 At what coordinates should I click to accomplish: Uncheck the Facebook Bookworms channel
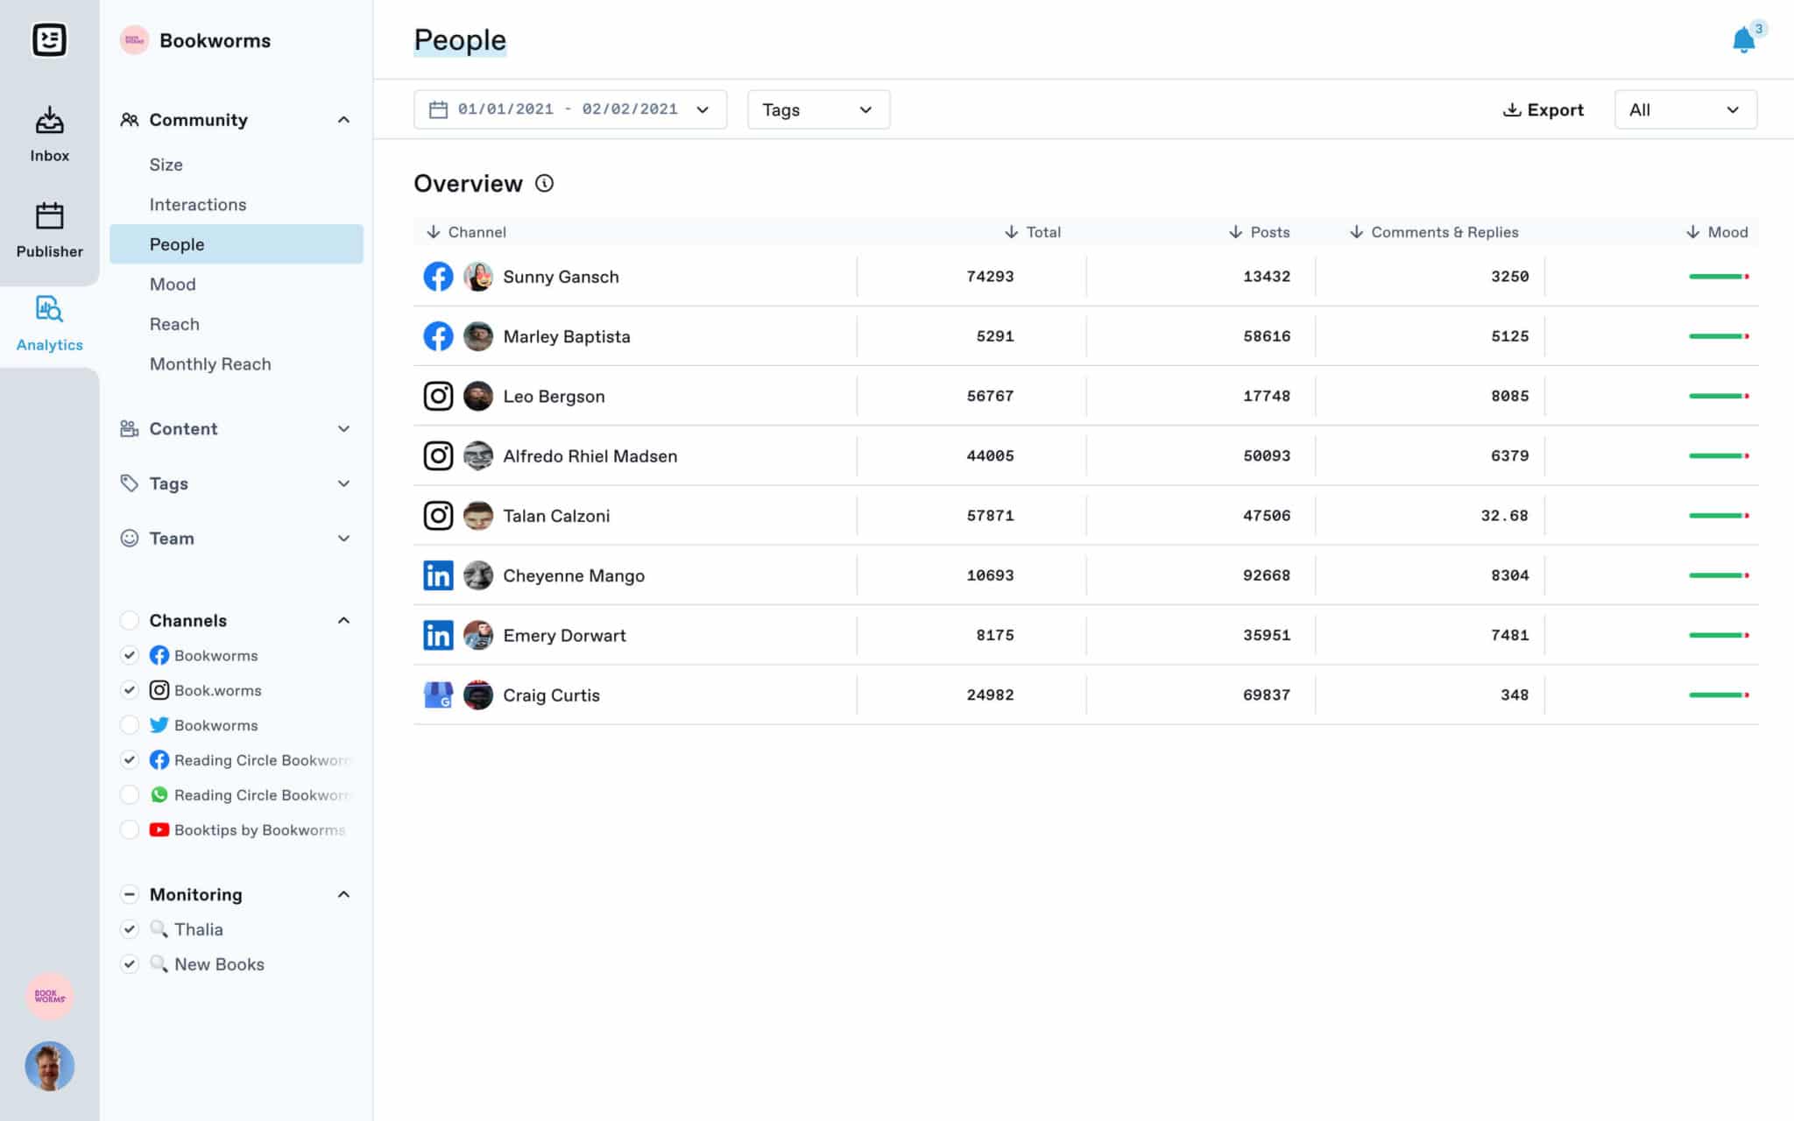[x=130, y=655]
